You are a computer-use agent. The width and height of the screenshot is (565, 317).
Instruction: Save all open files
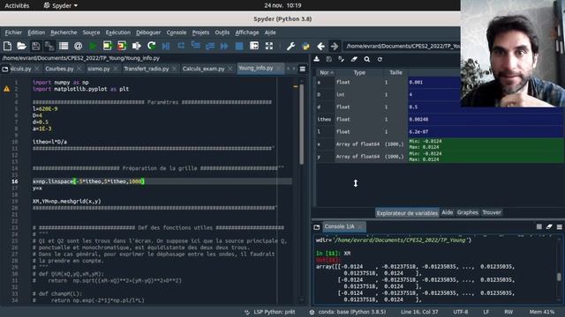[49, 46]
